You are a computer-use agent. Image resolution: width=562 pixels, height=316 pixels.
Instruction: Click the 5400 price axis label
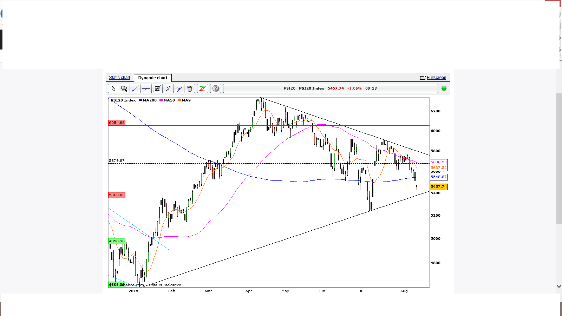click(436, 193)
